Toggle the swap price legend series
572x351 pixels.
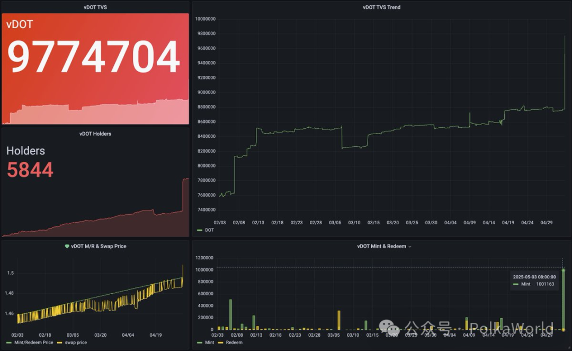coord(76,343)
